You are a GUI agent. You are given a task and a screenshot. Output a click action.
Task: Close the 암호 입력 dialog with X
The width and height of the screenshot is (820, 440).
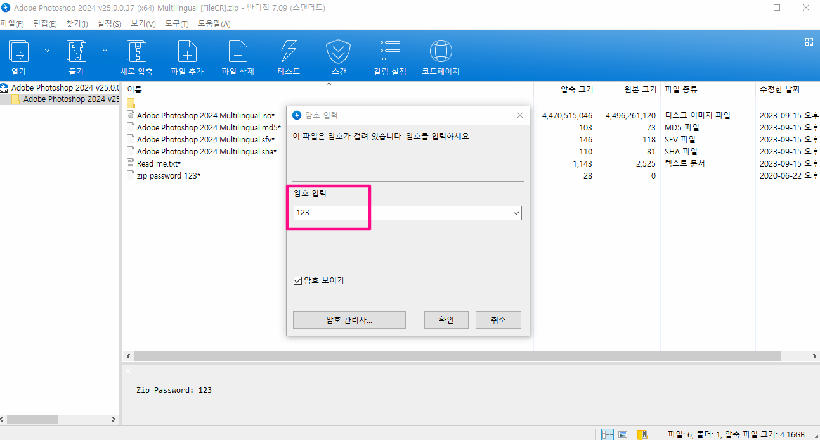(x=520, y=115)
